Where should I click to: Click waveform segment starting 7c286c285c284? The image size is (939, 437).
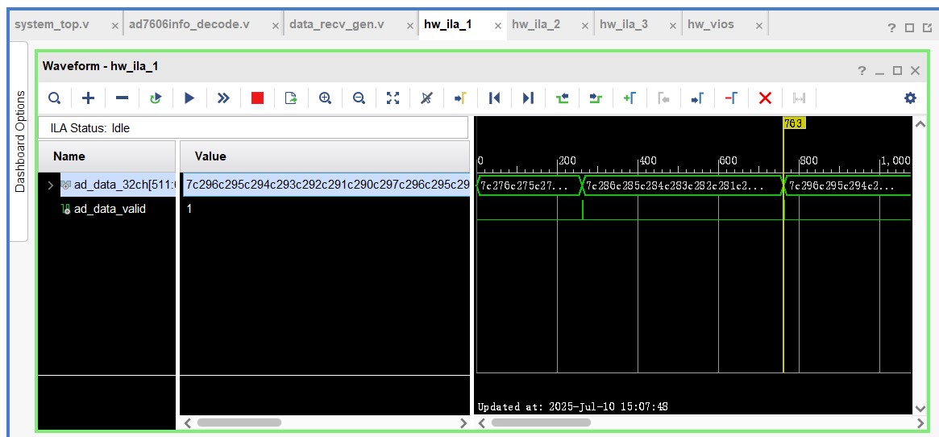pos(683,185)
